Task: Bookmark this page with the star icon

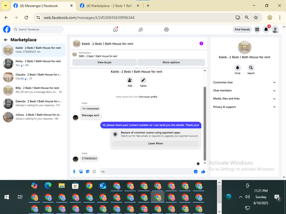Action: click(256, 18)
